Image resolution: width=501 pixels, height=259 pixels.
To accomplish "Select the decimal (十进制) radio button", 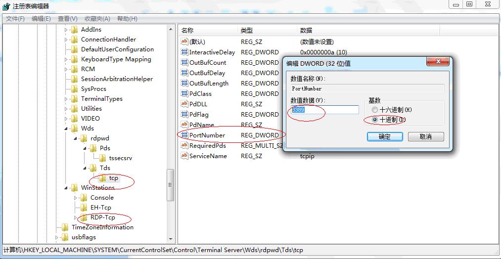I will 375,120.
